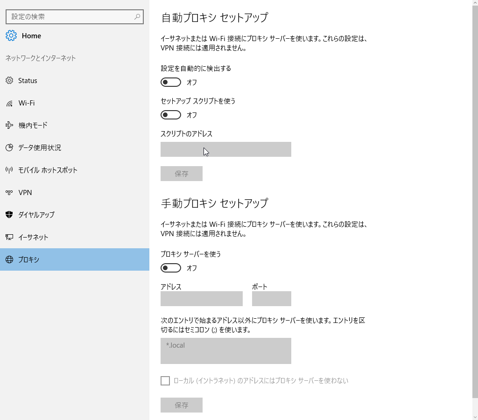Click the 自動プロキシ セットアップ heading

[x=215, y=18]
